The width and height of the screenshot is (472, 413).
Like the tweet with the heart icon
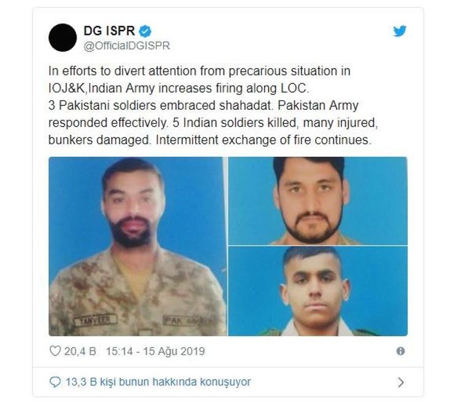[55, 350]
